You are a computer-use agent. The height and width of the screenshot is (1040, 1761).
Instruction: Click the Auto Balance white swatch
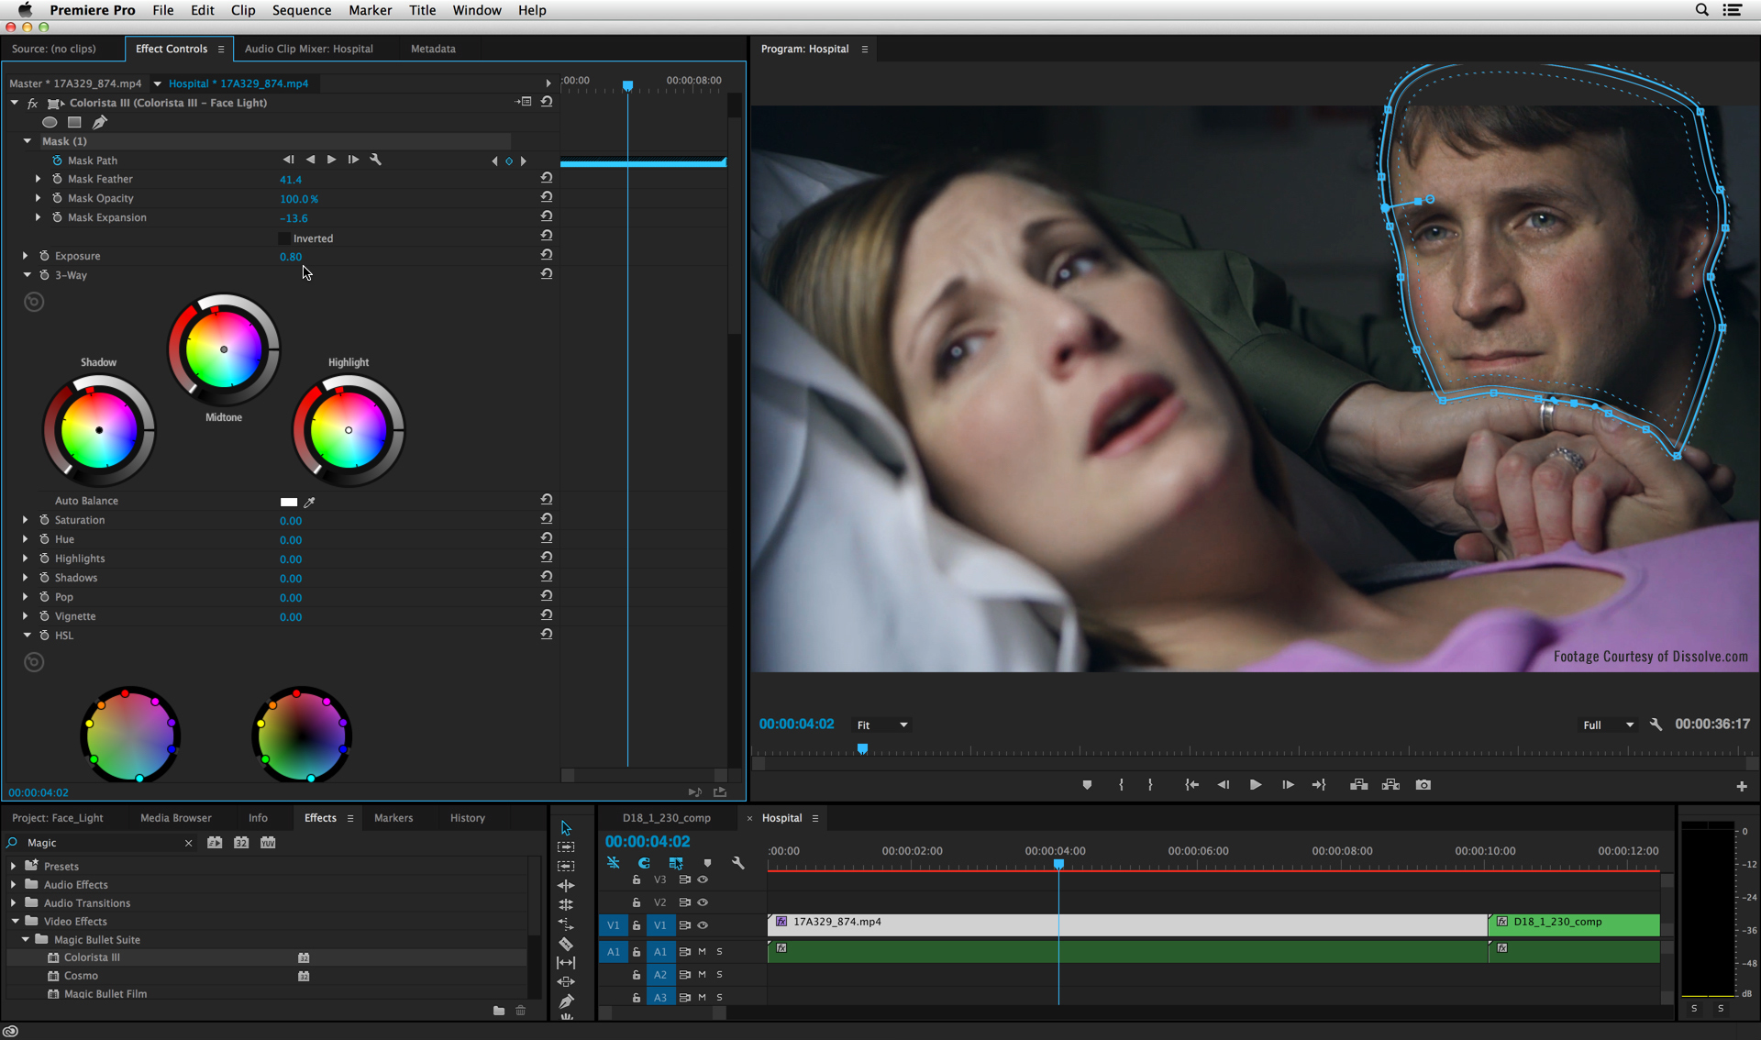[x=289, y=502]
